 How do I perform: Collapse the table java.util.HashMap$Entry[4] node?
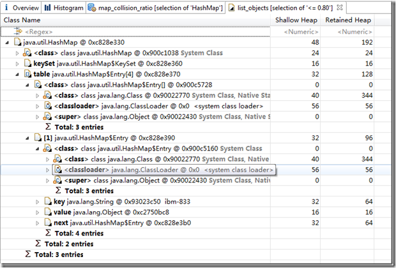(17, 74)
